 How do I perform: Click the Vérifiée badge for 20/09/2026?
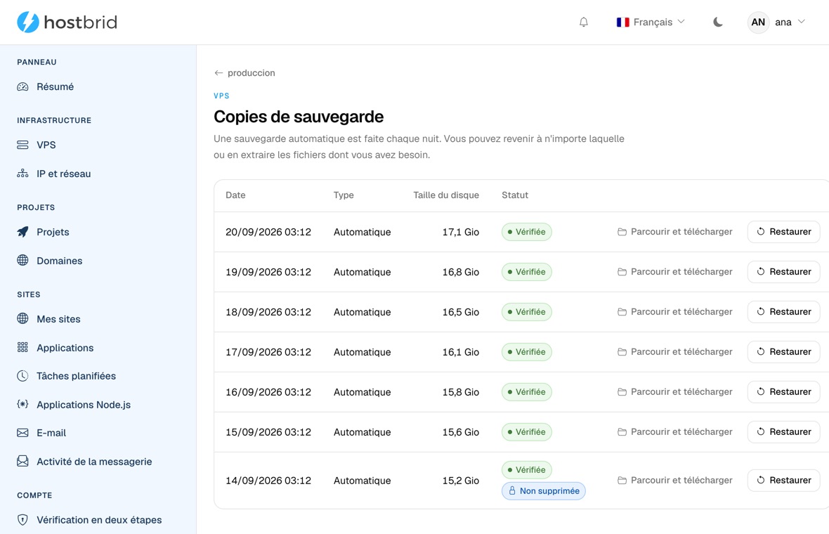coord(527,232)
